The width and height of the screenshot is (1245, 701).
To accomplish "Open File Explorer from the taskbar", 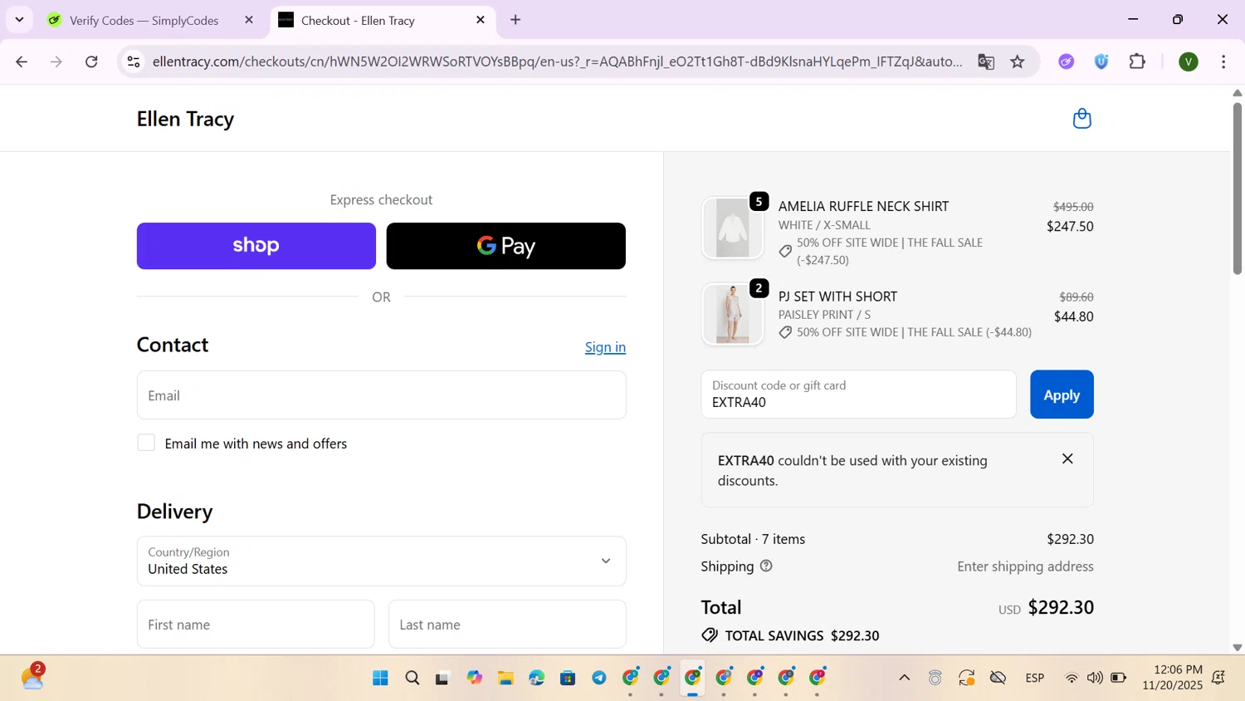I will (x=505, y=678).
